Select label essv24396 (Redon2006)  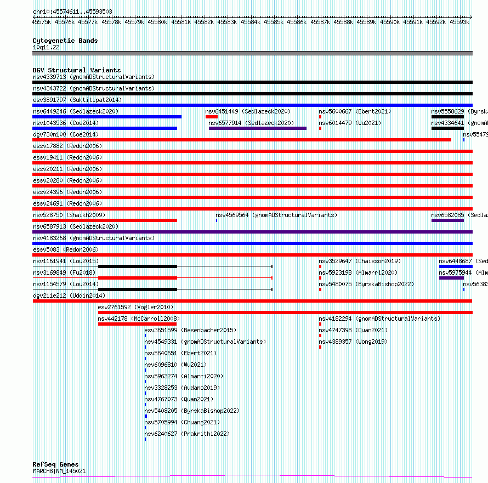click(67, 192)
